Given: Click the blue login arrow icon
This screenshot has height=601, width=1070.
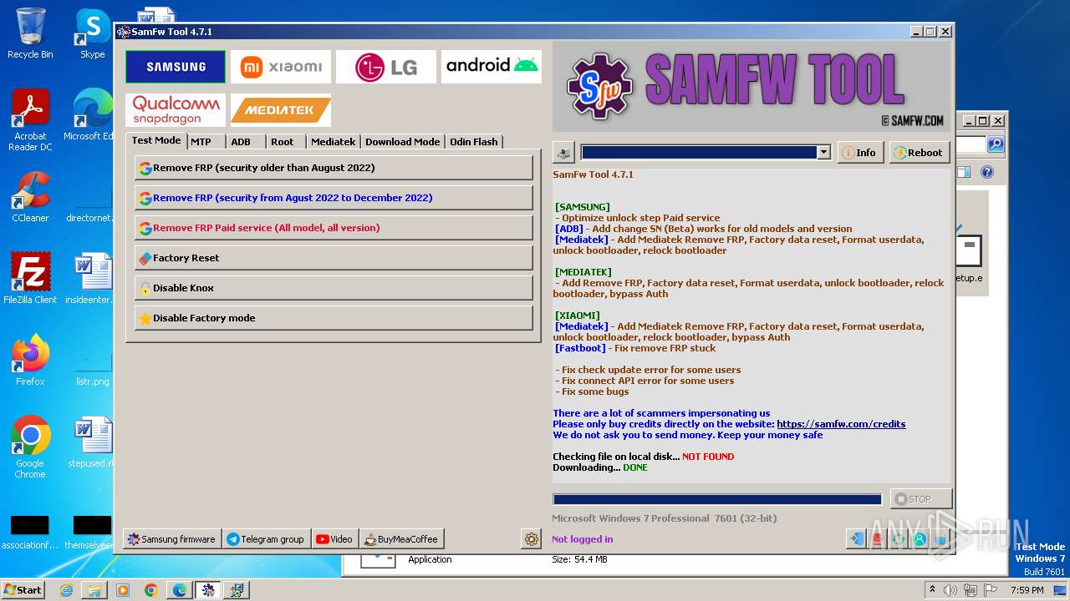Looking at the screenshot, I should point(856,539).
